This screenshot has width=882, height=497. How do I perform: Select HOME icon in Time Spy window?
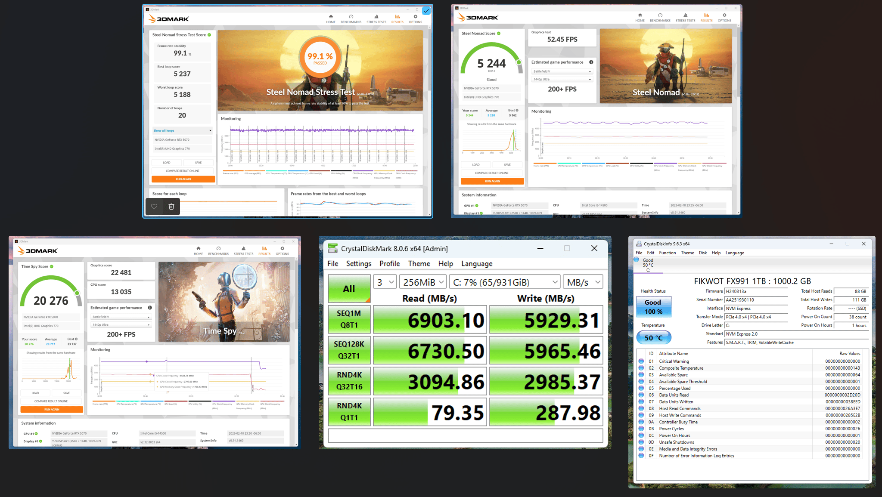point(198,248)
